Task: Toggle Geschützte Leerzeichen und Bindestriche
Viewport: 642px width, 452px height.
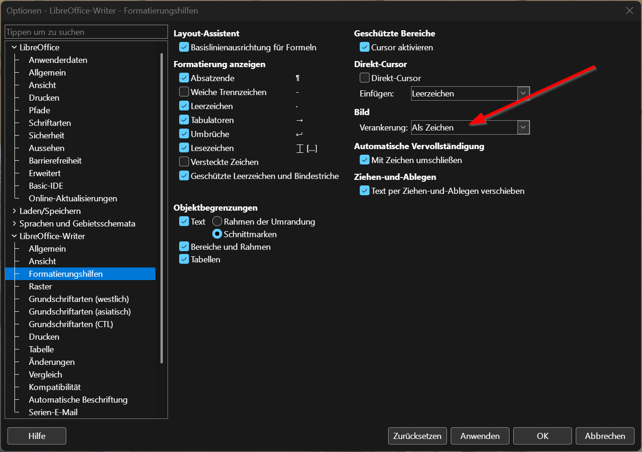Action: [184, 176]
